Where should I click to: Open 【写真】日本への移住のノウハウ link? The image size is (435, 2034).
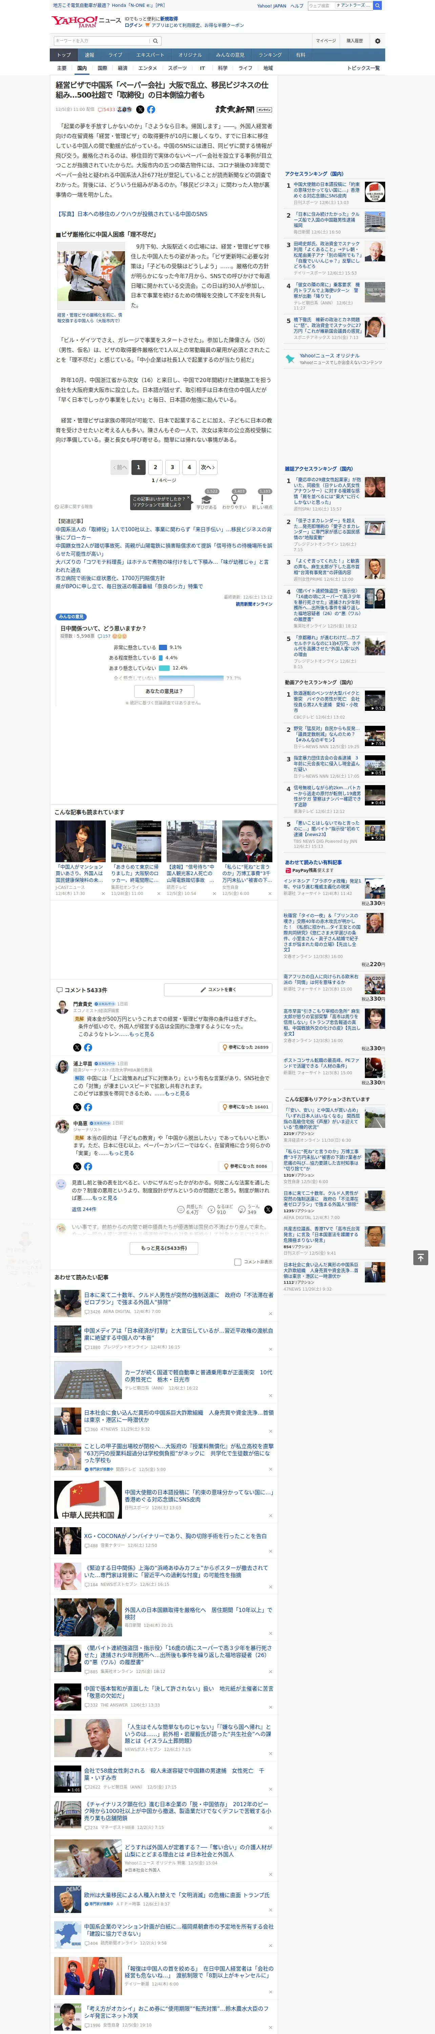(x=132, y=214)
